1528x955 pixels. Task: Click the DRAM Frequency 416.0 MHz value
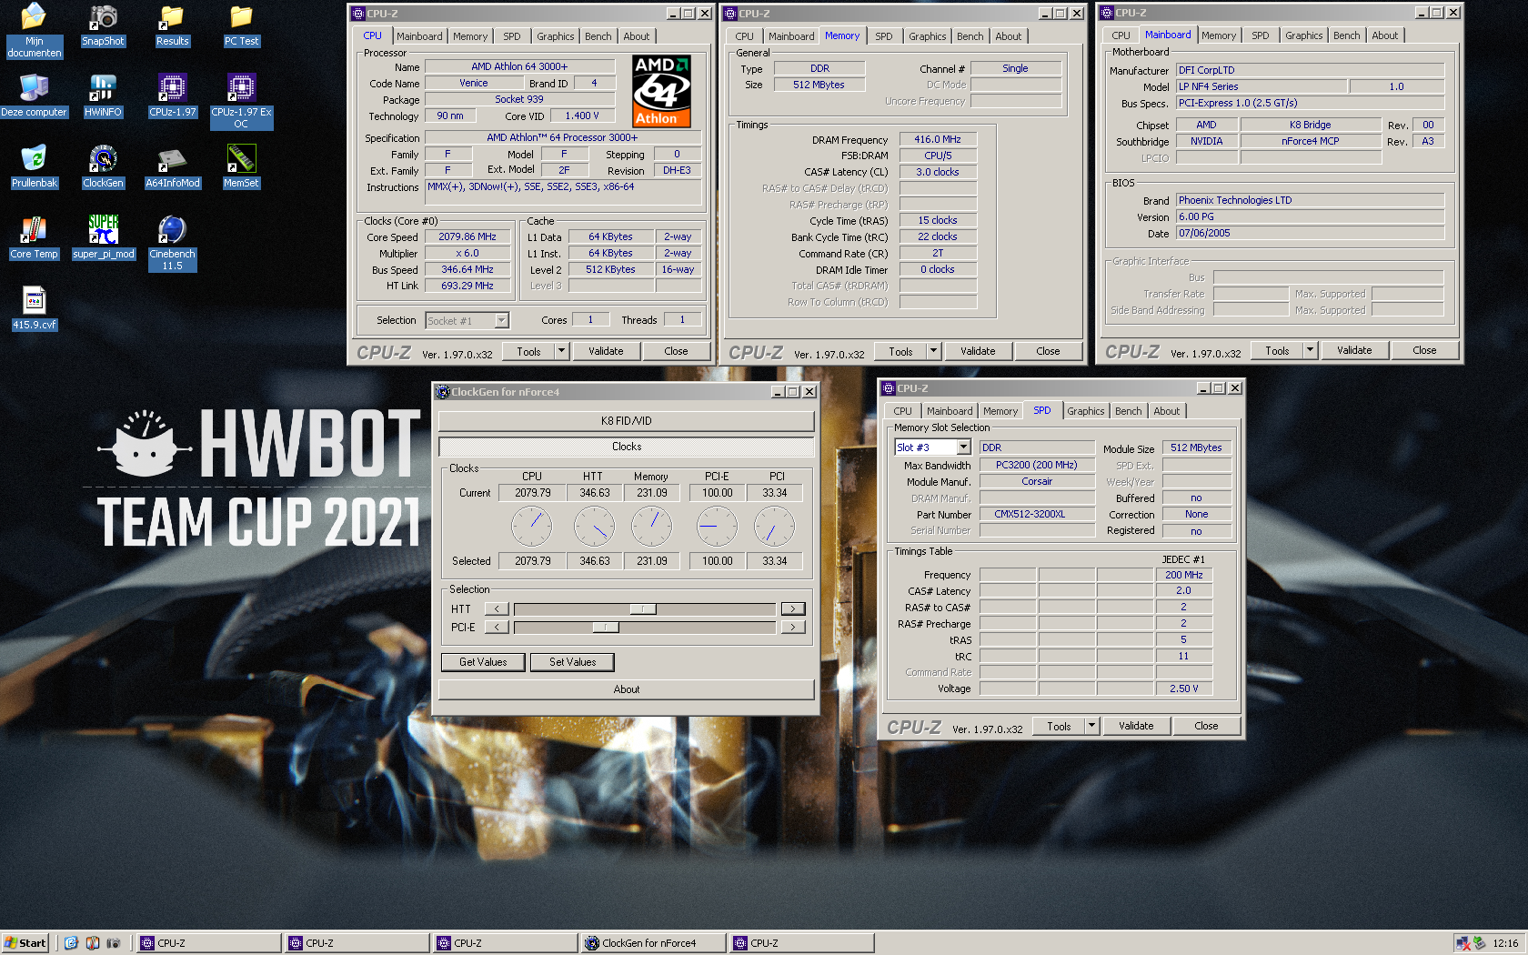[938, 139]
